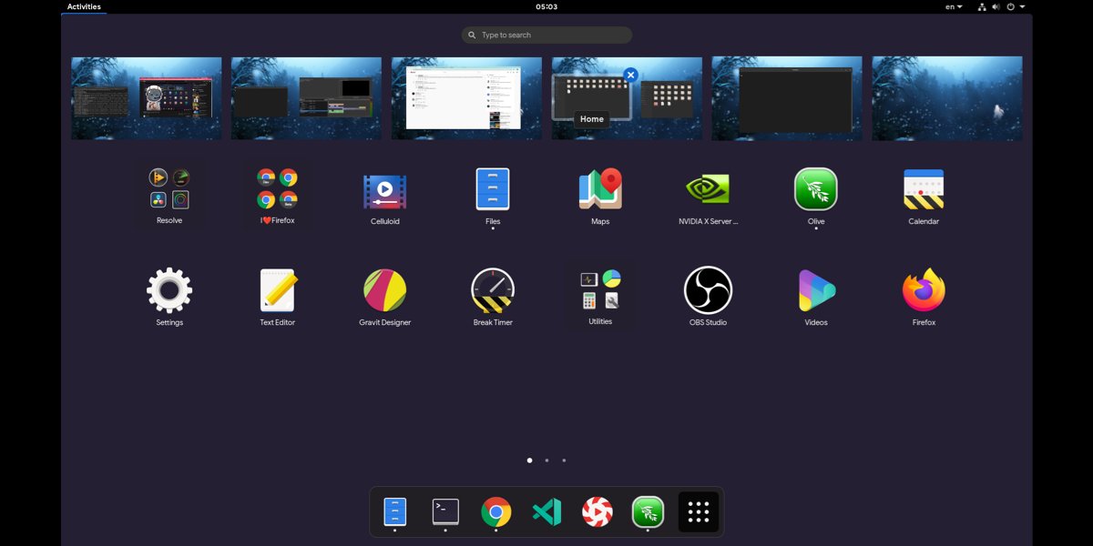Launch the Text Editor
This screenshot has height=546, width=1093.
pos(277,297)
